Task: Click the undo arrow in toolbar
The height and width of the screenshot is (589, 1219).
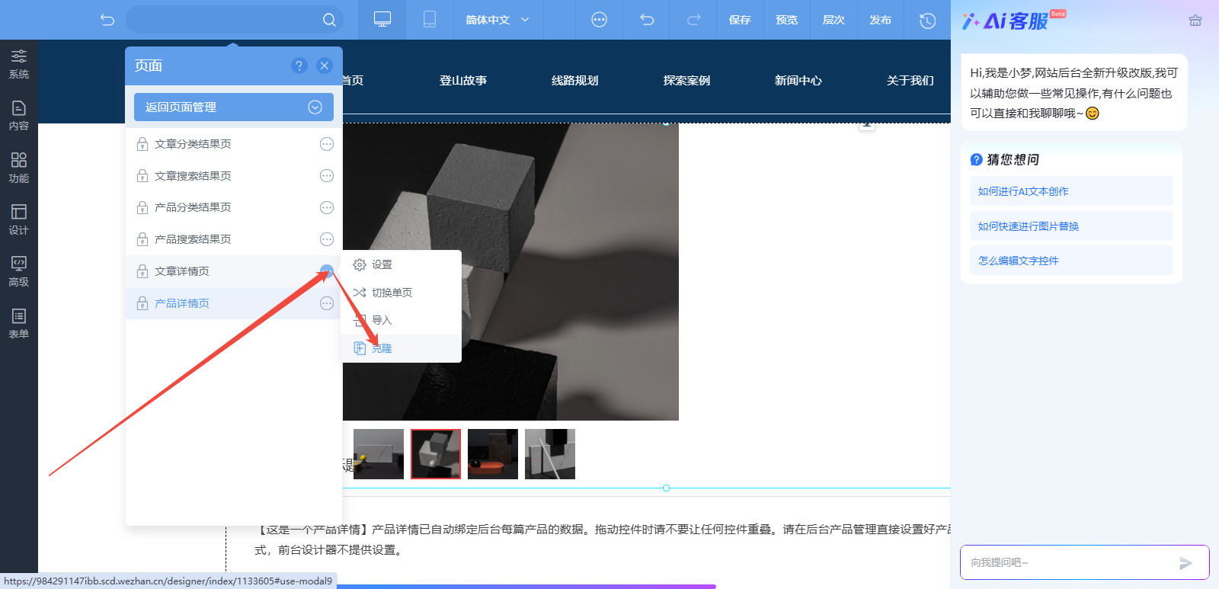Action: tap(647, 20)
